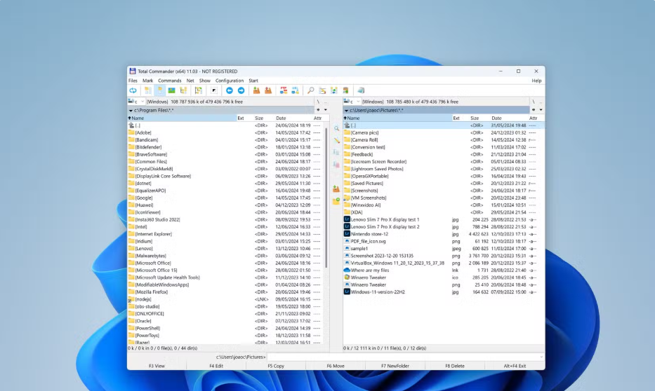Click the magnifier View icon in middle bar

point(336,129)
